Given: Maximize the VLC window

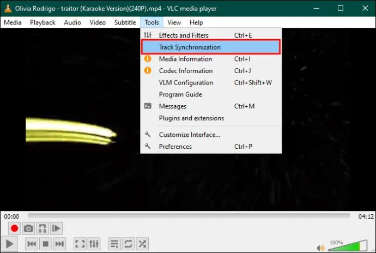Looking at the screenshot, I should point(341,8).
